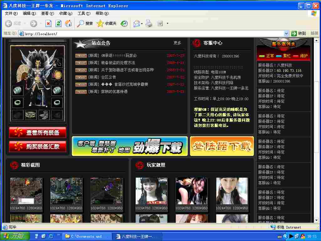Click the Print icon in toolbar
The width and height of the screenshot is (321, 241).
[149, 24]
